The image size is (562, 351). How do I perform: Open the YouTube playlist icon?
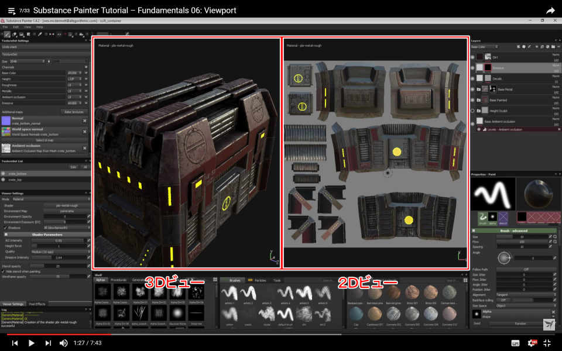(12, 11)
